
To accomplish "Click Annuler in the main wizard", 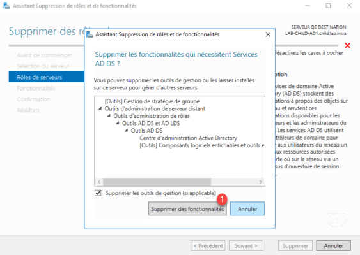I will point(333,245).
